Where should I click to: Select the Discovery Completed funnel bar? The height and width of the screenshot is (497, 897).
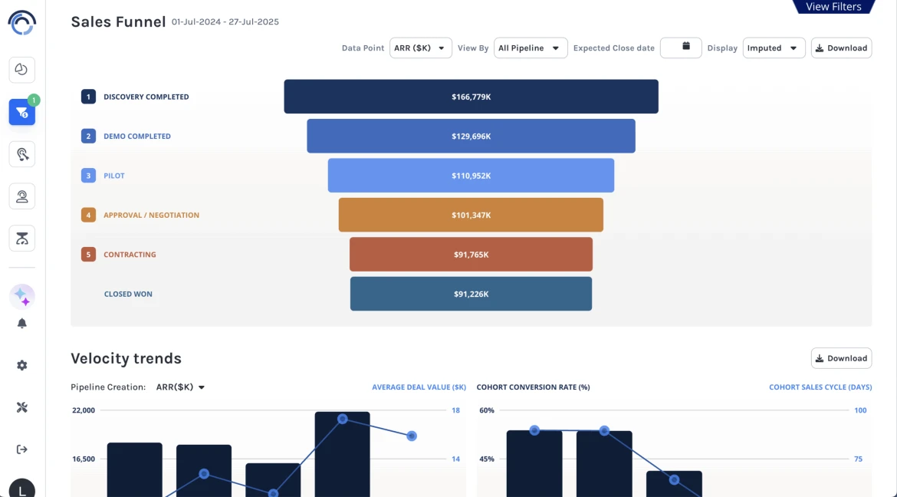tap(471, 97)
